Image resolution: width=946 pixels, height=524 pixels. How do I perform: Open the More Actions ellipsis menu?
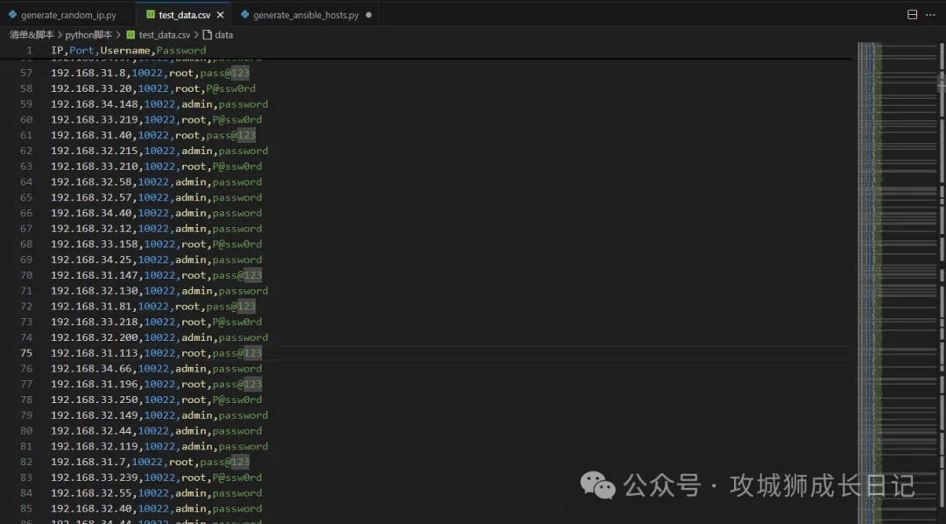coord(933,15)
